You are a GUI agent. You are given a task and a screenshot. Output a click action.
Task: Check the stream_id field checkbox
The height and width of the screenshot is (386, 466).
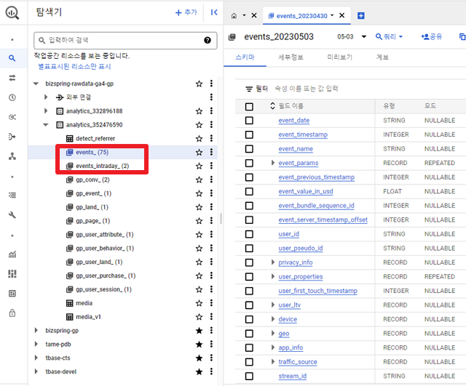249,377
